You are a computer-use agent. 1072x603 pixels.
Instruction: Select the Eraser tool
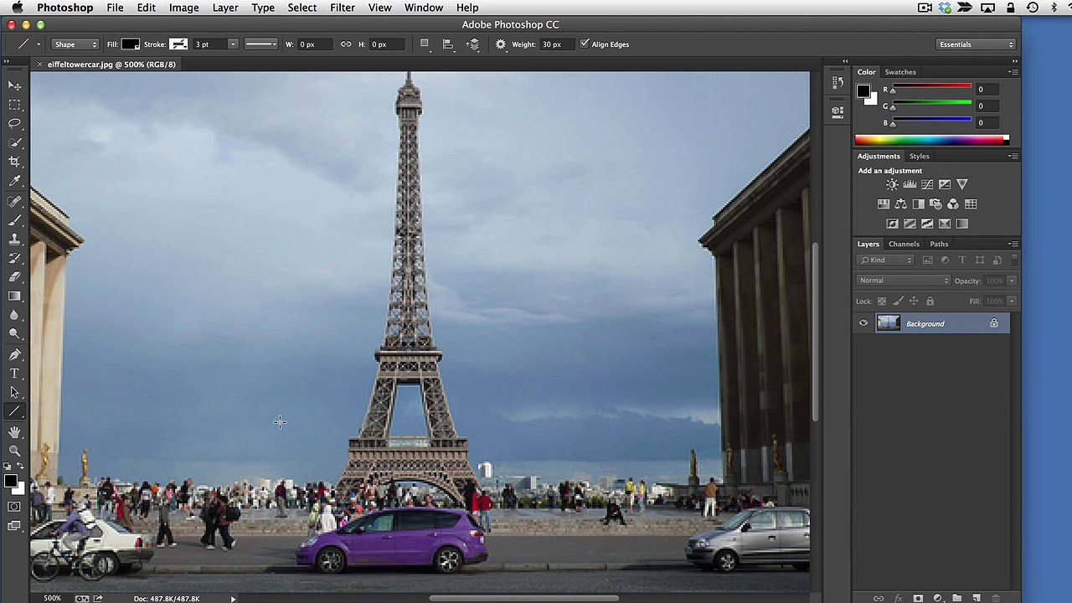pyautogui.click(x=14, y=276)
